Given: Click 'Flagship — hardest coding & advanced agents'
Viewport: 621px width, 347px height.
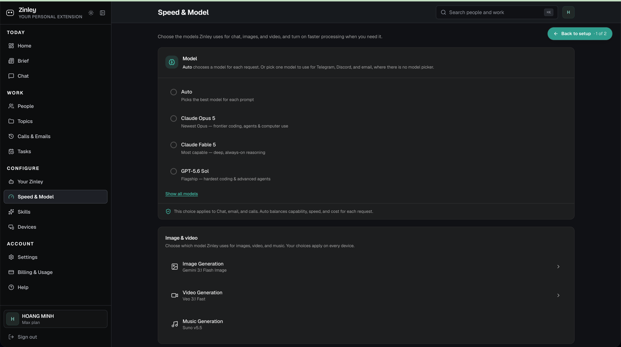Looking at the screenshot, I should click(x=226, y=179).
